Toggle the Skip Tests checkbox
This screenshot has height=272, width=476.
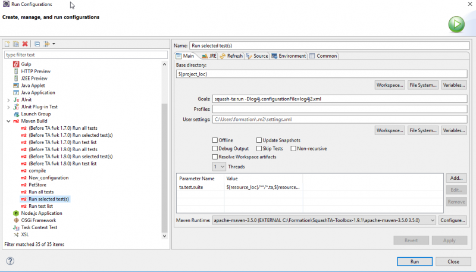259,148
